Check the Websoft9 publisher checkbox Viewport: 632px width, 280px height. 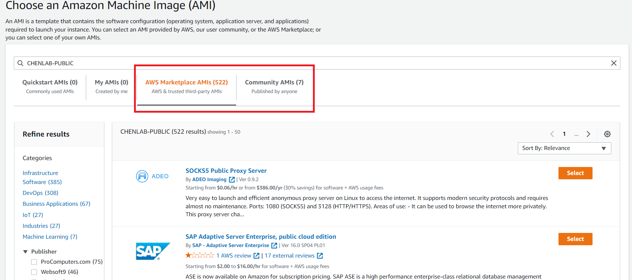click(x=34, y=272)
